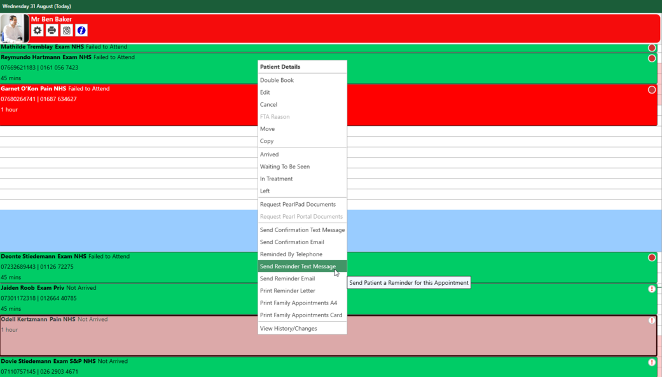662x377 pixels.
Task: Click exclamation icon on Dovie Stiedemann's row
Action: (651, 361)
